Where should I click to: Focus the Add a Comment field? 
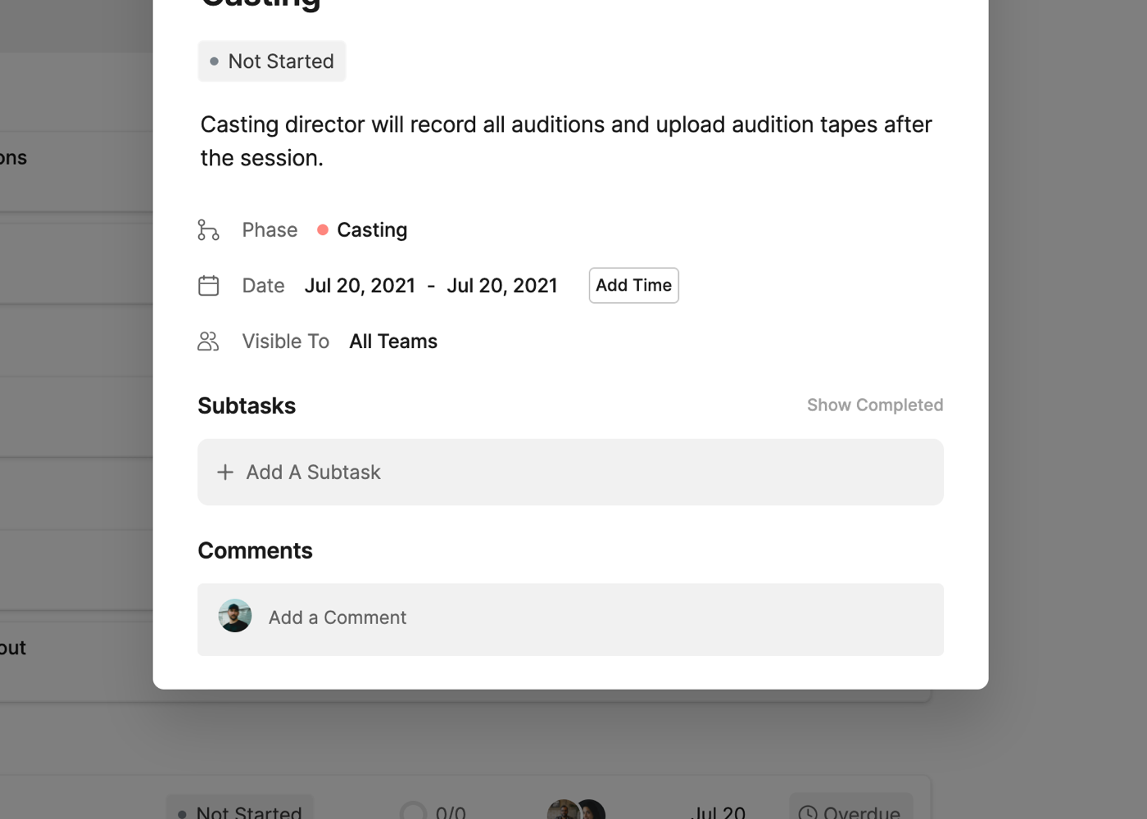573,618
